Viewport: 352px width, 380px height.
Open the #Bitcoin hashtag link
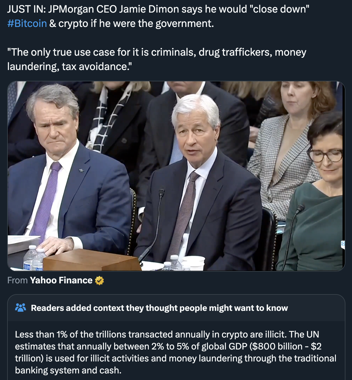pos(27,23)
